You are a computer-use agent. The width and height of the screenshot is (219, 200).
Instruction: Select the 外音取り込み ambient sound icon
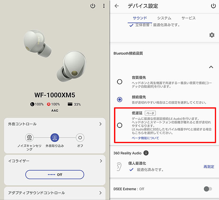55,138
